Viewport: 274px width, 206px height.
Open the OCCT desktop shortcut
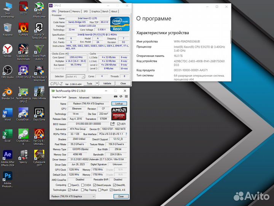(24, 8)
